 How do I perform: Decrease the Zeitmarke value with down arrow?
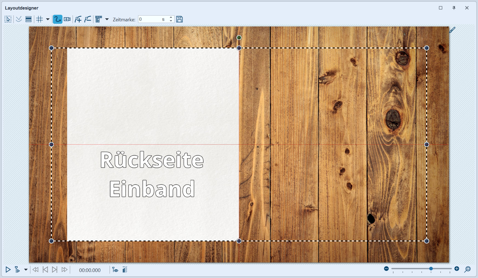click(171, 21)
